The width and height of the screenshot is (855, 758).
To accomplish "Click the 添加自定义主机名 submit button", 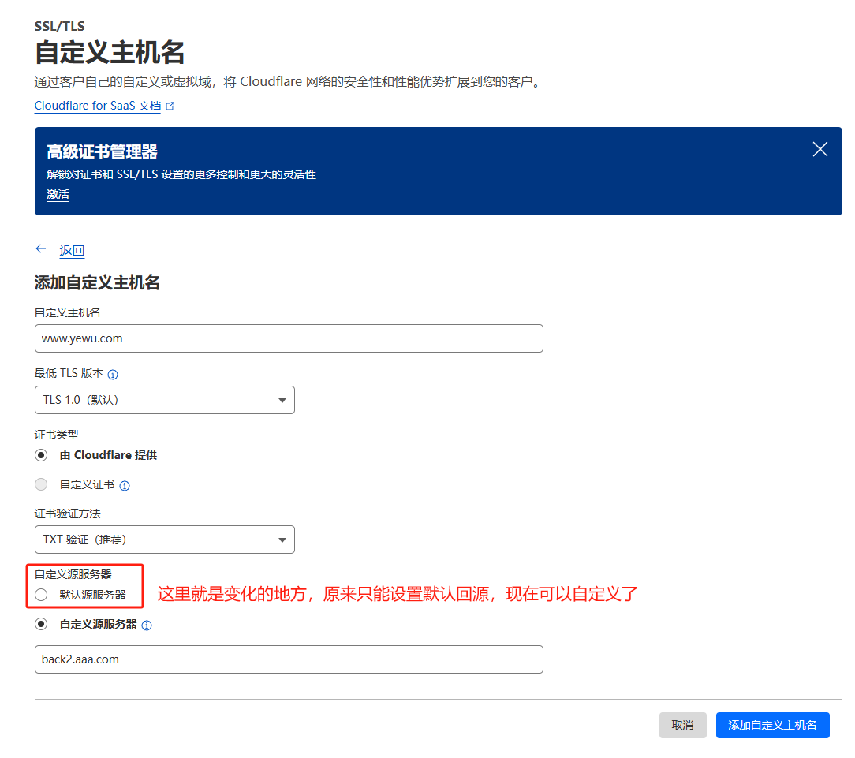I will 772,725.
